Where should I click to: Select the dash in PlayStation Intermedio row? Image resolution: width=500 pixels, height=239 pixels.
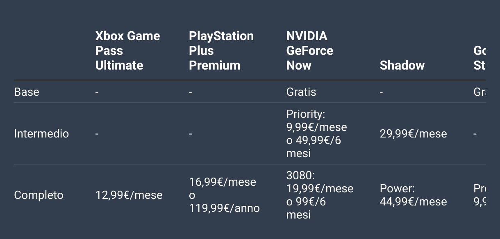(x=191, y=134)
